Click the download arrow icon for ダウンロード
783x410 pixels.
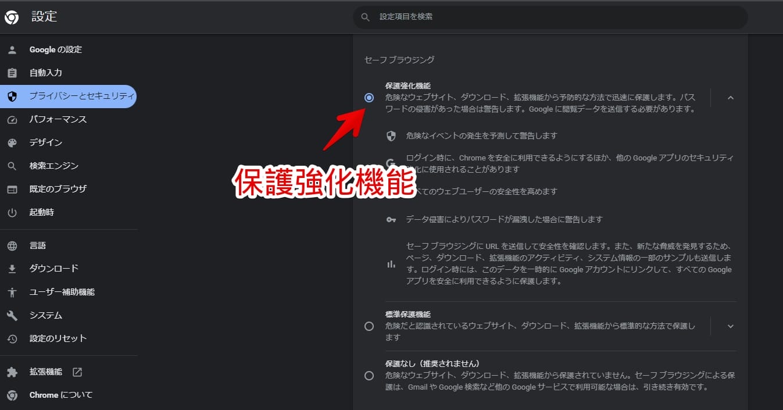point(12,269)
